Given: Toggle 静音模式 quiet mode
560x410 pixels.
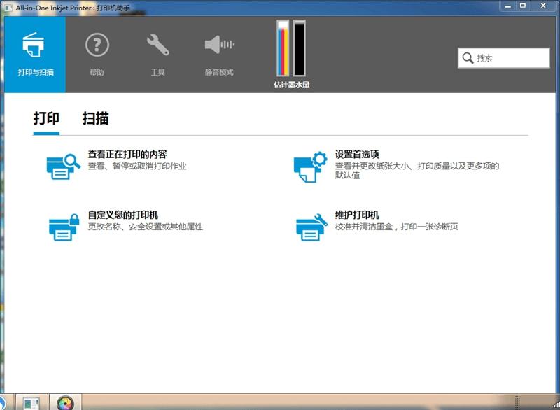Looking at the screenshot, I should click(218, 44).
